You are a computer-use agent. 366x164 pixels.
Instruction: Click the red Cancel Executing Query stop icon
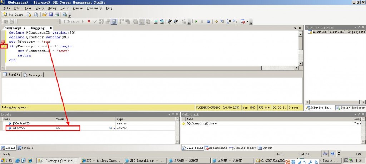pyautogui.click(x=89, y=21)
